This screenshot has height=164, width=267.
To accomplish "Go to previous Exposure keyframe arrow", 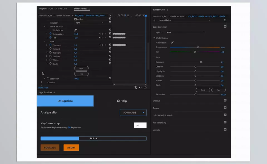I will coord(100,45).
